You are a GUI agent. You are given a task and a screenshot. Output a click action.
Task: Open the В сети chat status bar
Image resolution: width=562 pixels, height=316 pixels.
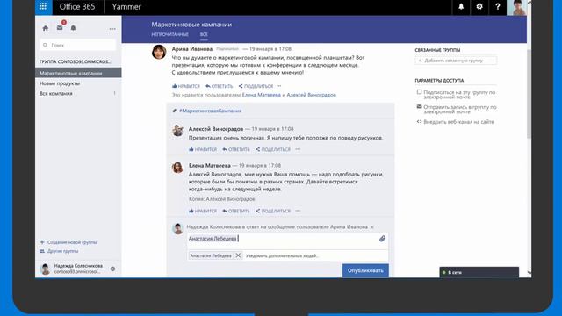pyautogui.click(x=479, y=272)
